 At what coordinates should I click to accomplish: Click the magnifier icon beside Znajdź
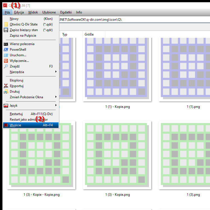tap(6, 66)
